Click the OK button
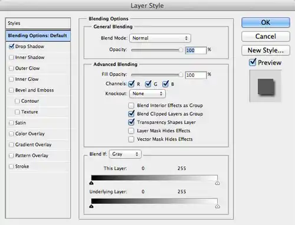The height and width of the screenshot is (225, 295). click(x=265, y=22)
